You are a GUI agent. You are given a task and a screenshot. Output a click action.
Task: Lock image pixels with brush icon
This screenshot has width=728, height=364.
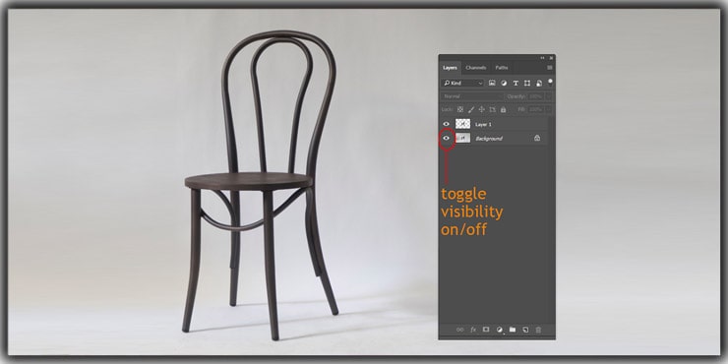pyautogui.click(x=471, y=109)
